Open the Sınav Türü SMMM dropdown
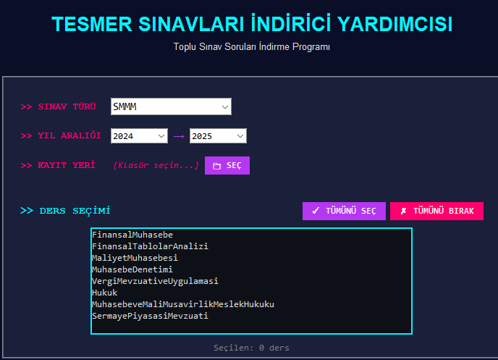Screen dimensions: 498x360 171,106
